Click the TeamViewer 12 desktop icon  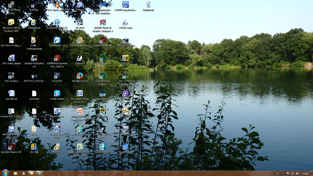[57, 42]
